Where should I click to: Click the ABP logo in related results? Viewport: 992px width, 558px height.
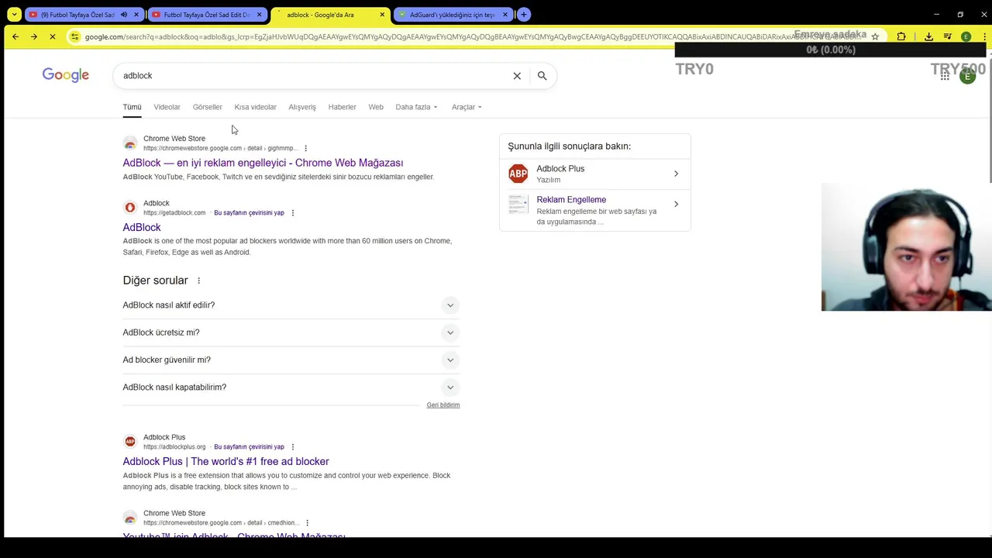[518, 174]
